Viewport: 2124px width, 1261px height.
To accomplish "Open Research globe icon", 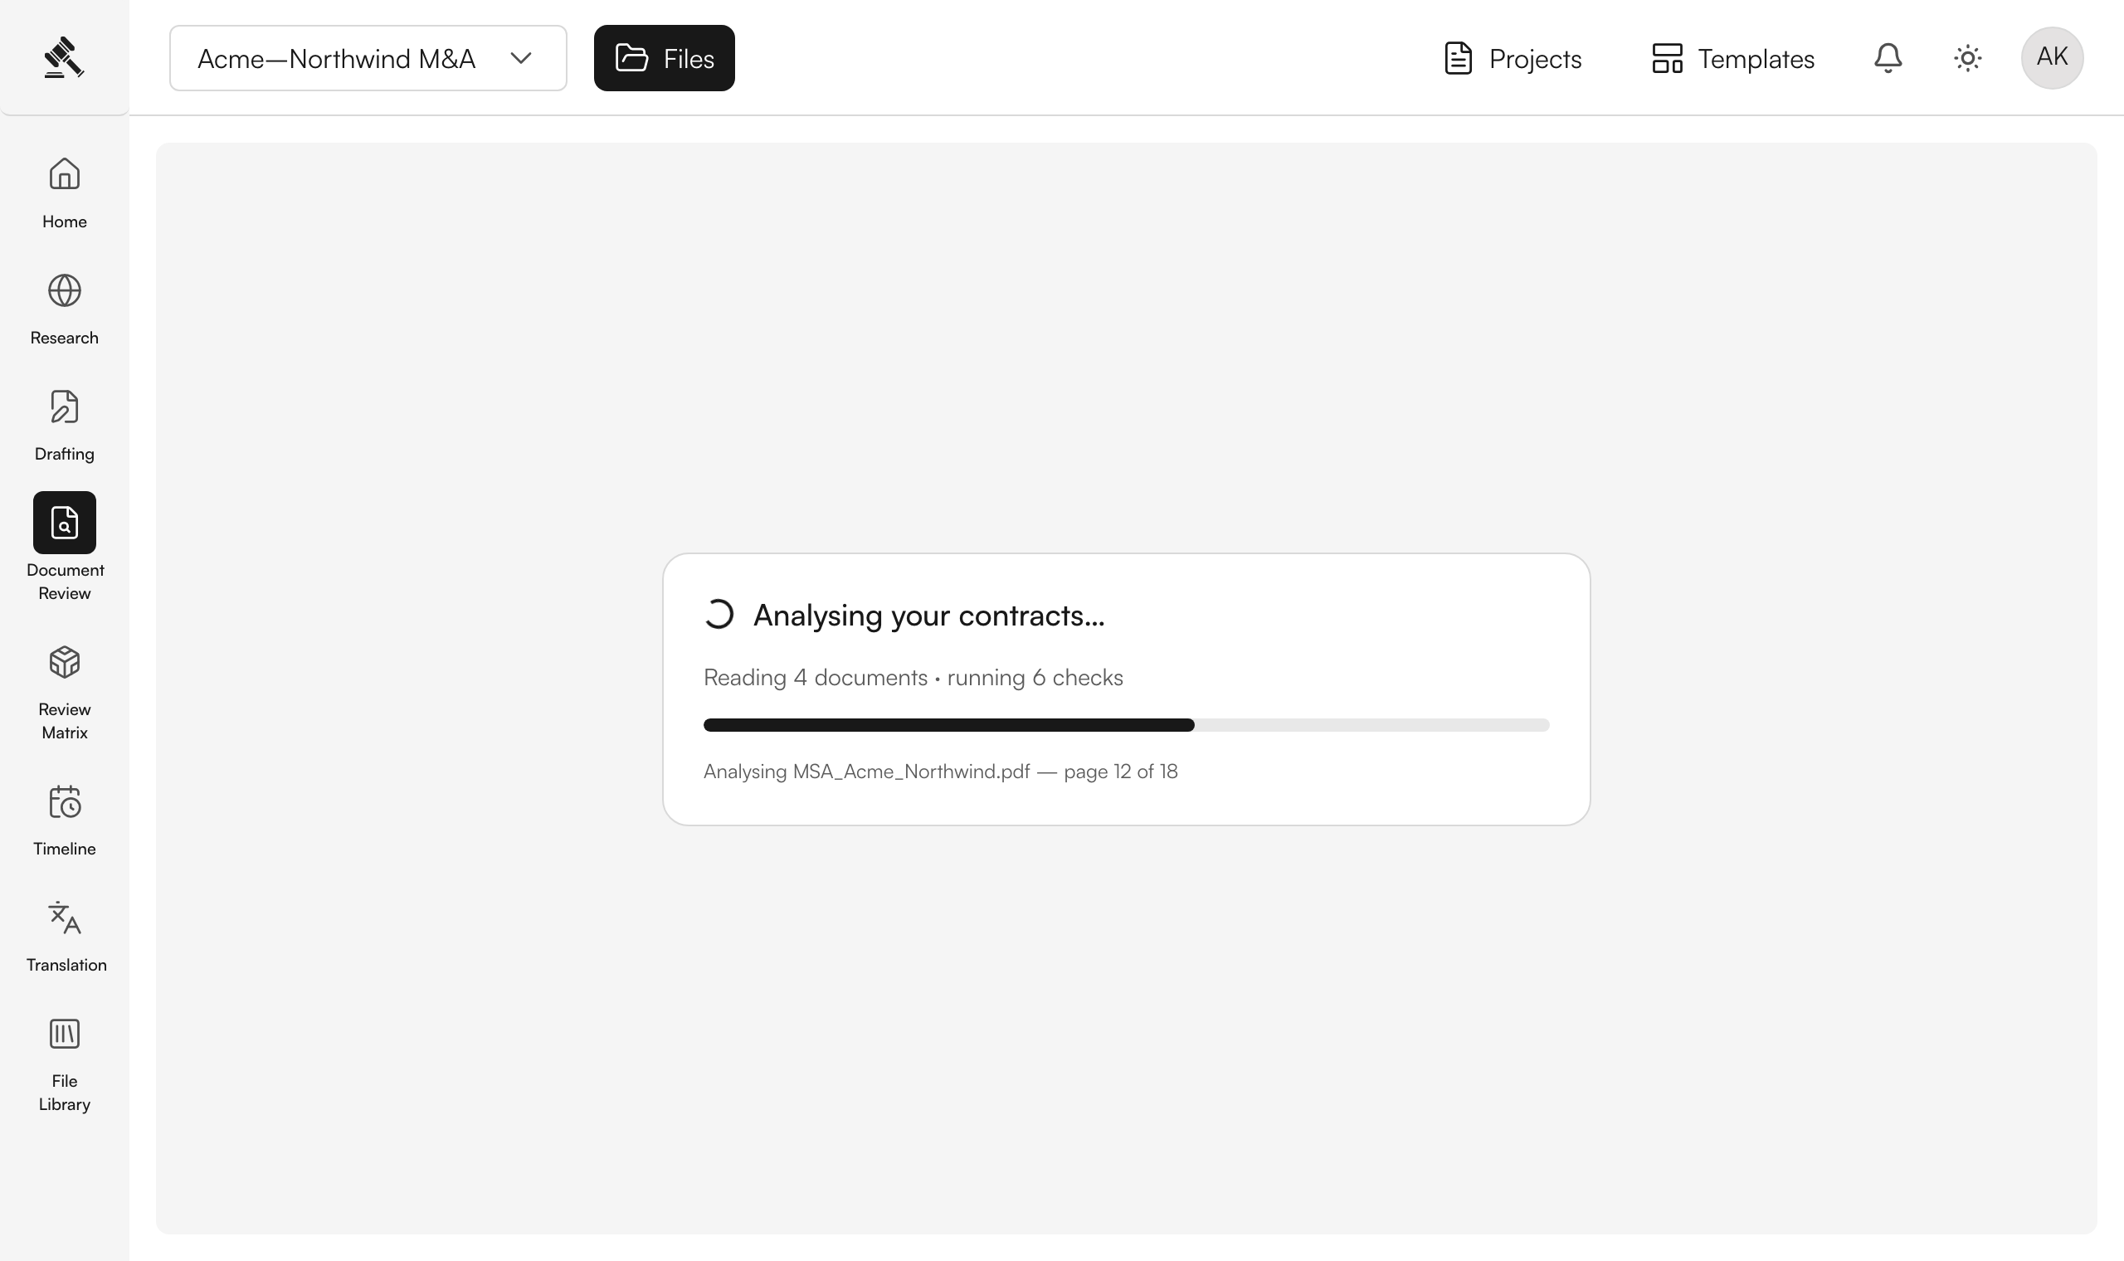I will 65,290.
